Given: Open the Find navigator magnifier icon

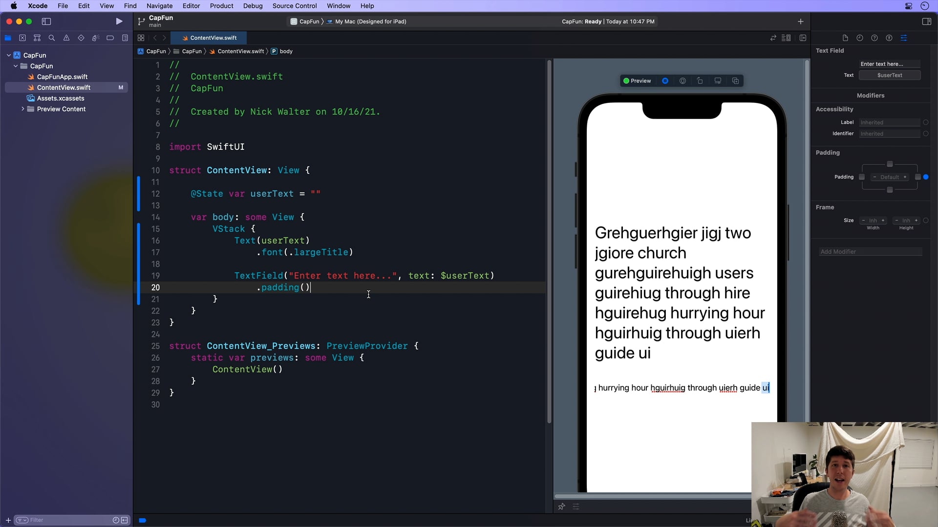Looking at the screenshot, I should (x=52, y=38).
